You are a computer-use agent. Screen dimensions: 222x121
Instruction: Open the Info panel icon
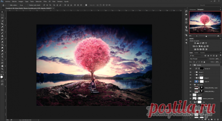click(x=186, y=23)
